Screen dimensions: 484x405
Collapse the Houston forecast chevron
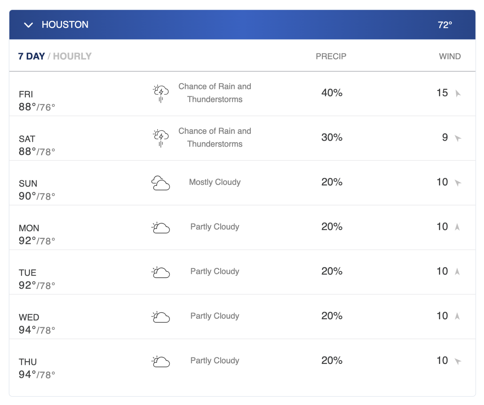tap(28, 25)
